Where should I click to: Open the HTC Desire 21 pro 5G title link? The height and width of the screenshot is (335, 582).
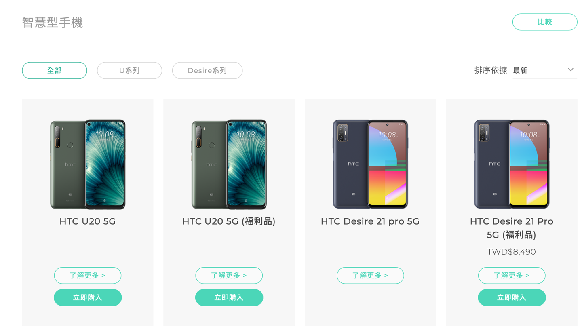pos(370,221)
